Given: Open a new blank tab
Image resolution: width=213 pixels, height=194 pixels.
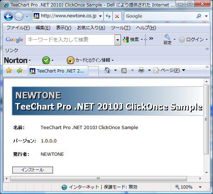Looking at the screenshot, I should point(93,71).
